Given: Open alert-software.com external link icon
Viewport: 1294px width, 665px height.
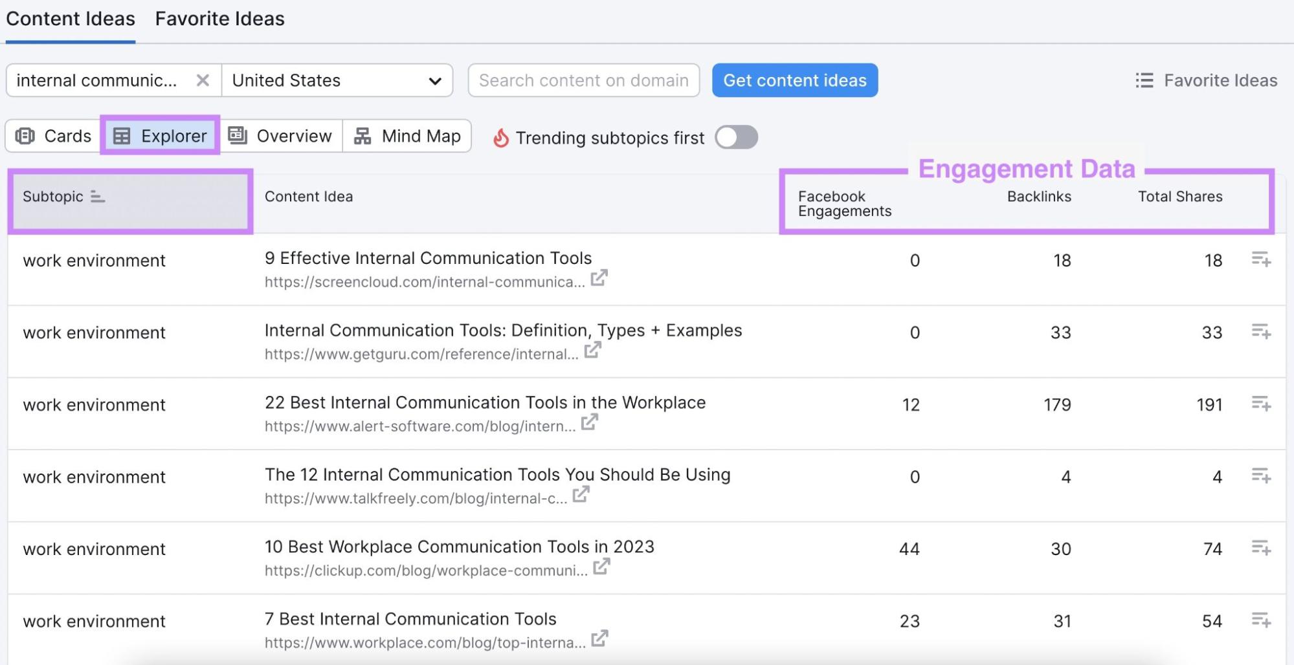Looking at the screenshot, I should [590, 422].
